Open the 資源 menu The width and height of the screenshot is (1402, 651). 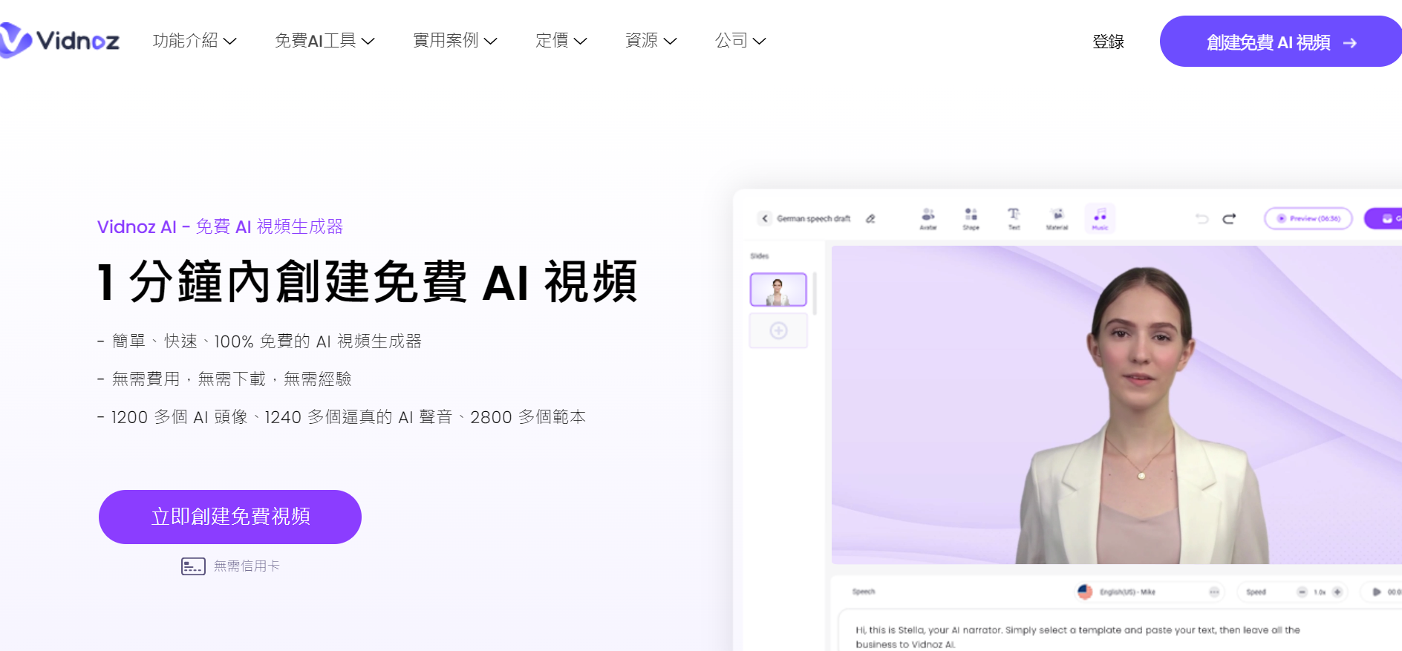coord(651,41)
